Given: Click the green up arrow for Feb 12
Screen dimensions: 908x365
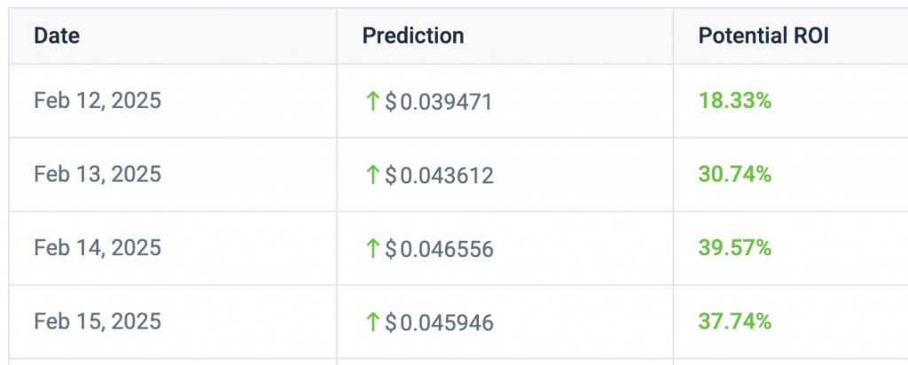Looking at the screenshot, I should (372, 101).
